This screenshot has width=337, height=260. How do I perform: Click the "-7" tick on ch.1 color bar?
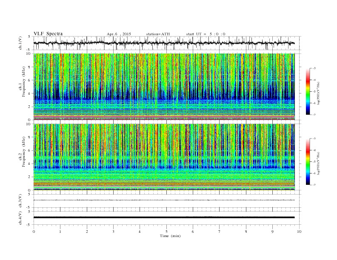coord(314,115)
